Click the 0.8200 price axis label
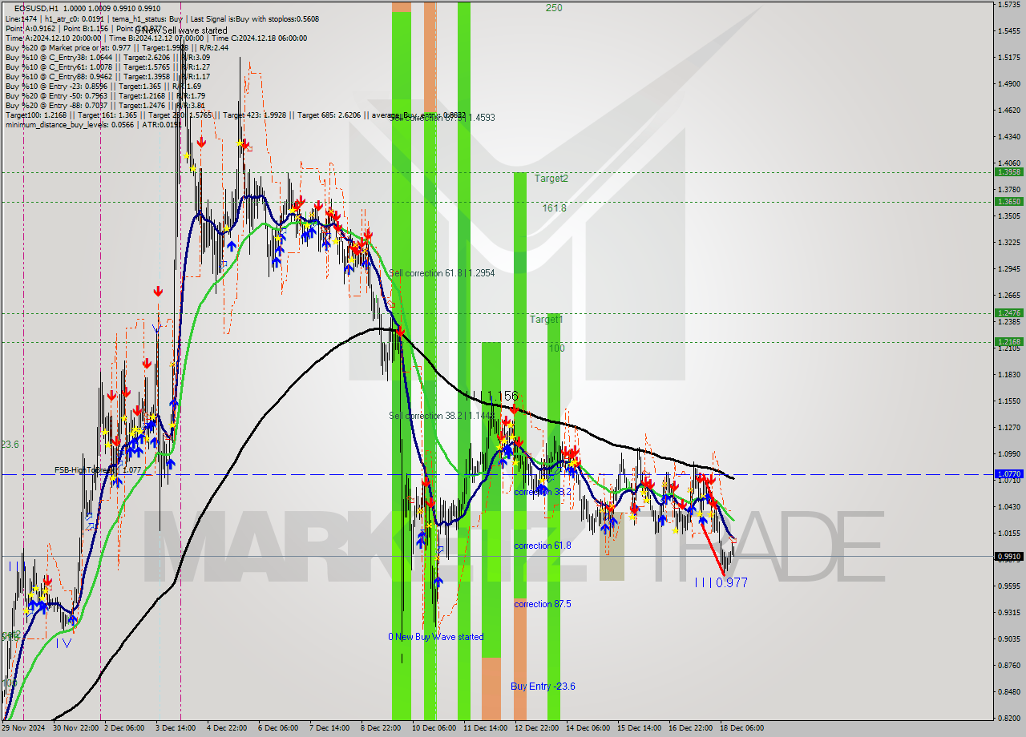The height and width of the screenshot is (737, 1026). (x=1009, y=718)
